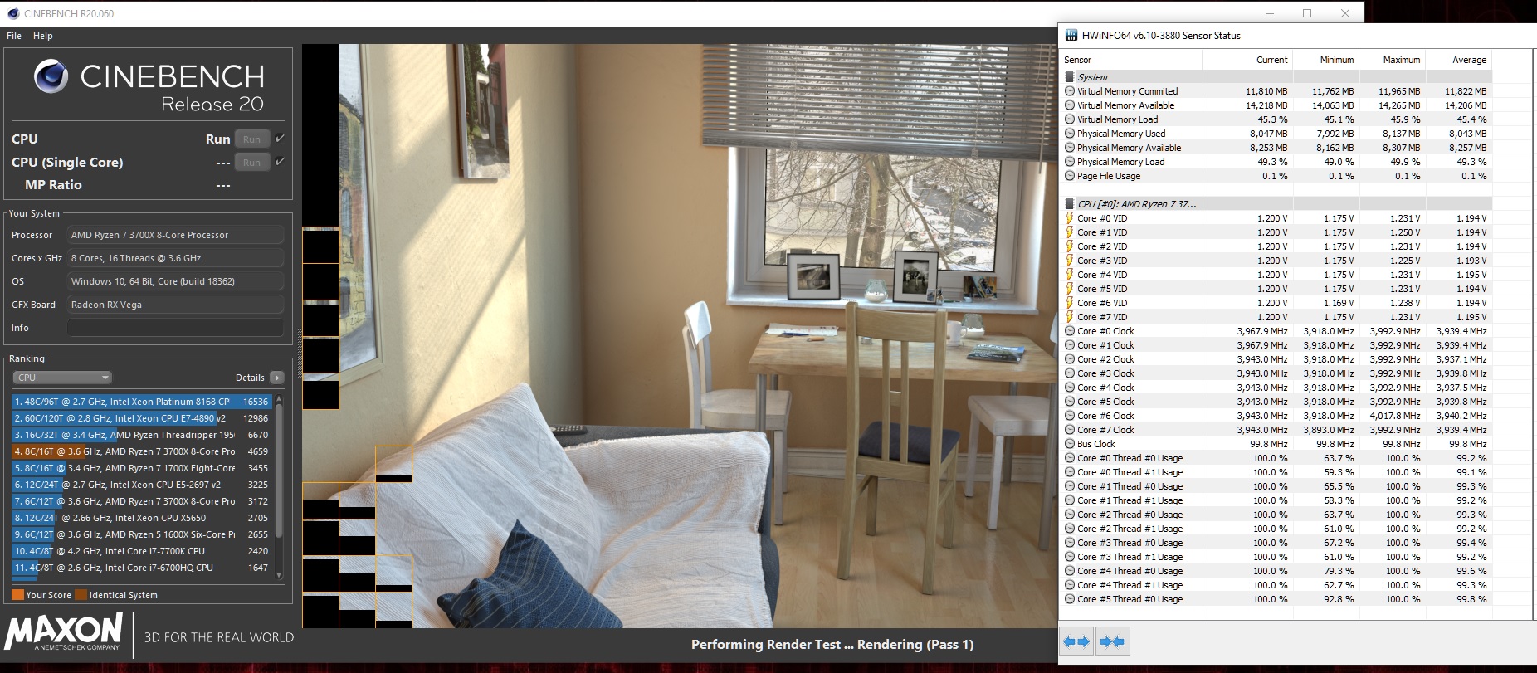Select the Ryzen 5 1600X Six-Core ranking row
The image size is (1537, 673).
(x=142, y=534)
